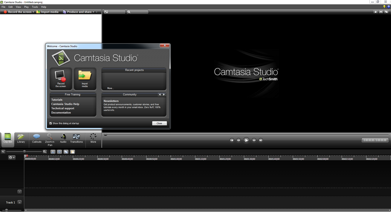Click the timeline zoom slider handle
This screenshot has height=212, width=391.
click(x=24, y=152)
